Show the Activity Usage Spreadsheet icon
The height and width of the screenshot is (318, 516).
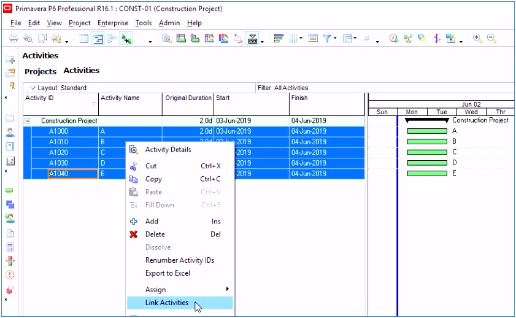[181, 39]
